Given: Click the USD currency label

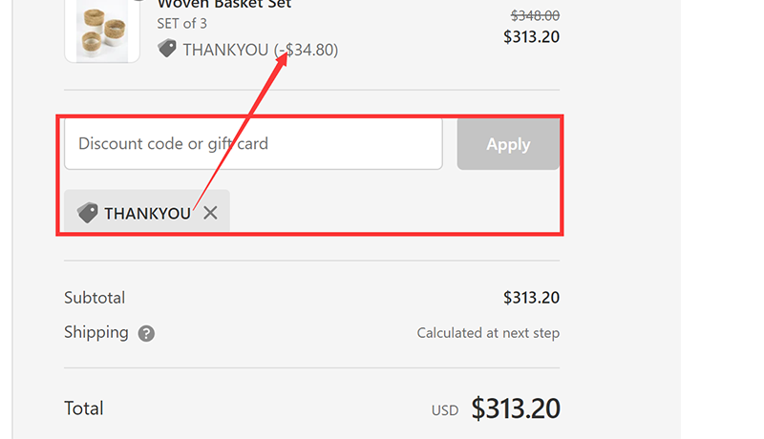Looking at the screenshot, I should [x=445, y=410].
